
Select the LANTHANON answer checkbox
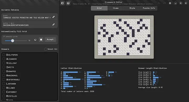click(4, 83)
